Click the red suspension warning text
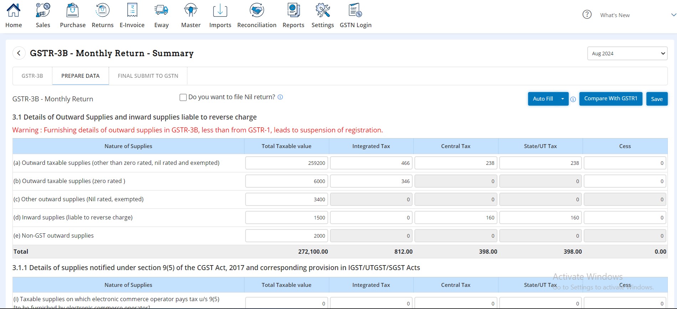Image resolution: width=677 pixels, height=309 pixels. point(198,130)
